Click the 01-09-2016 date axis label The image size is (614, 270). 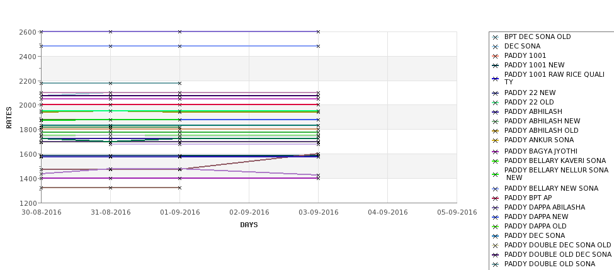point(179,213)
